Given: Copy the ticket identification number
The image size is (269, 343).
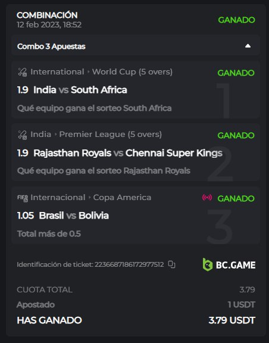Looking at the screenshot, I should [171, 264].
